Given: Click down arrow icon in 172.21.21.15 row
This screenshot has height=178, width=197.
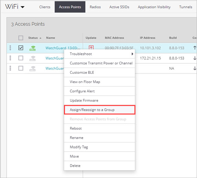Looking at the screenshot, I should [x=195, y=58].
